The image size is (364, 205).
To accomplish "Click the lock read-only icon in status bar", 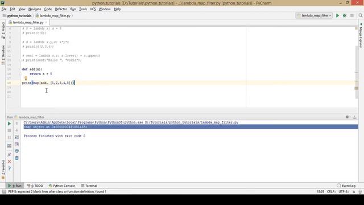I will pos(354,192).
